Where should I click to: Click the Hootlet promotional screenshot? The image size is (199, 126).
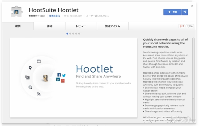pos(74,78)
